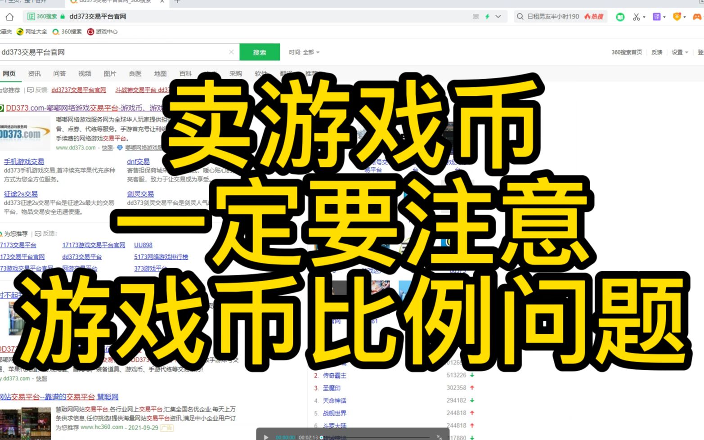
Task: Click the www.hc360.com result URL
Action: [102, 427]
